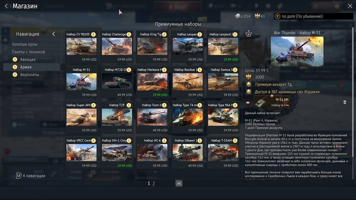Select the Вертолёты category
The height and width of the screenshot is (200, 356).
(x=32, y=75)
